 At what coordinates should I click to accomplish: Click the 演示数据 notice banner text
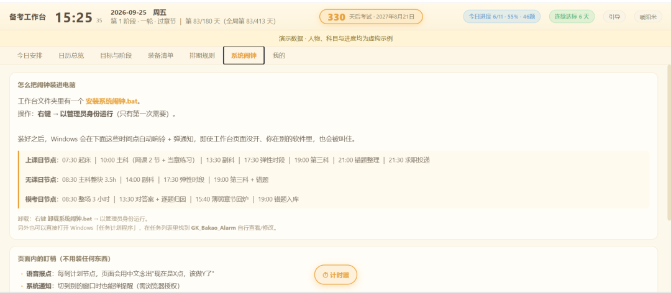click(335, 38)
